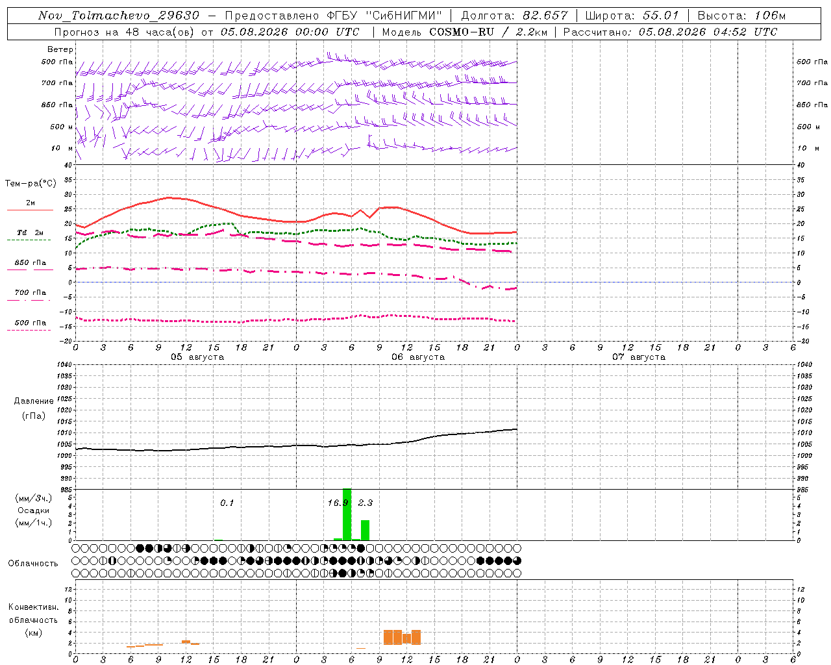Click the Конвективн. облачность panel label
Screen dimensions: 831x665
[33, 620]
